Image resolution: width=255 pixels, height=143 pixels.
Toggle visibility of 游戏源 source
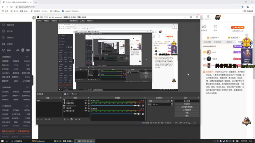click(85, 108)
